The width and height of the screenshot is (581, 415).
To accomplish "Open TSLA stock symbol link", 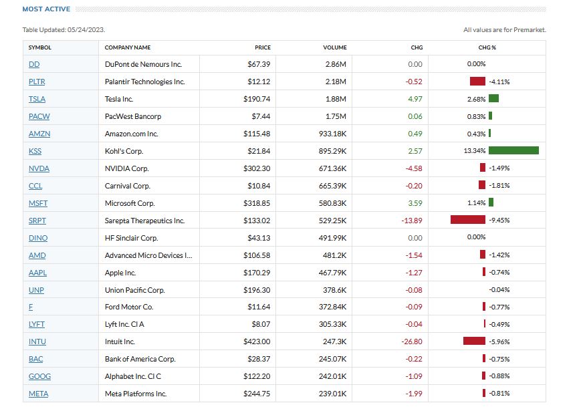I will [37, 99].
